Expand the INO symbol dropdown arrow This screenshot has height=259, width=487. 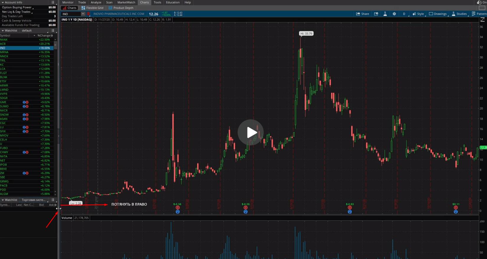(x=83, y=14)
